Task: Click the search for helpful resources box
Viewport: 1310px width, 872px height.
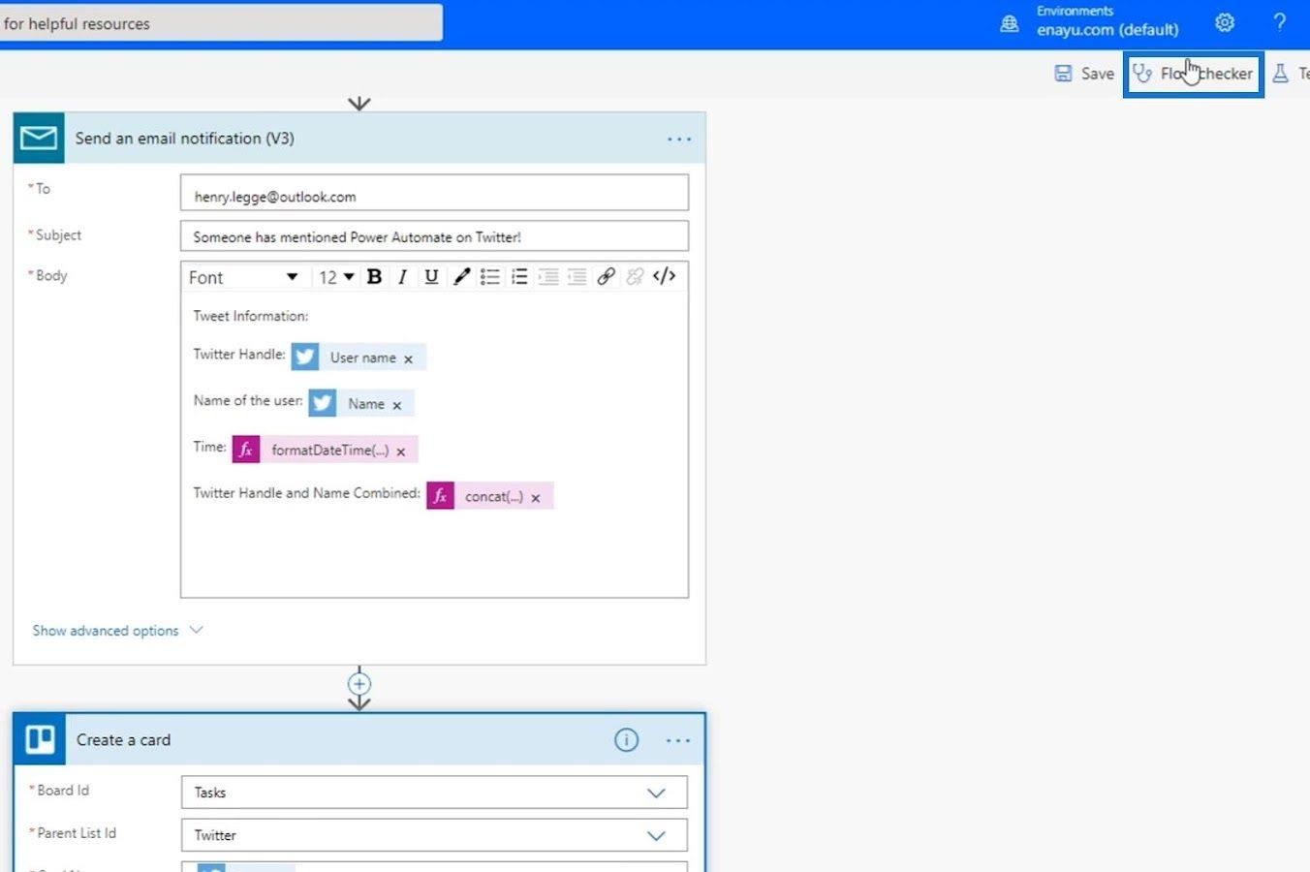Action: 221,23
